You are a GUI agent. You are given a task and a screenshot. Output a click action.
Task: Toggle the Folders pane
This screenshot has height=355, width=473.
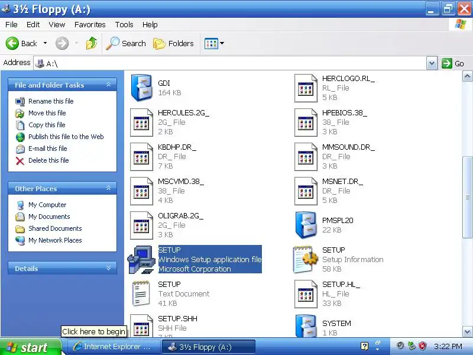coord(173,43)
